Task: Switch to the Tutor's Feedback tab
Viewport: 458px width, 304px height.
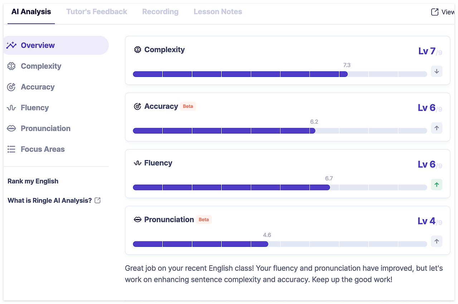Action: [97, 12]
